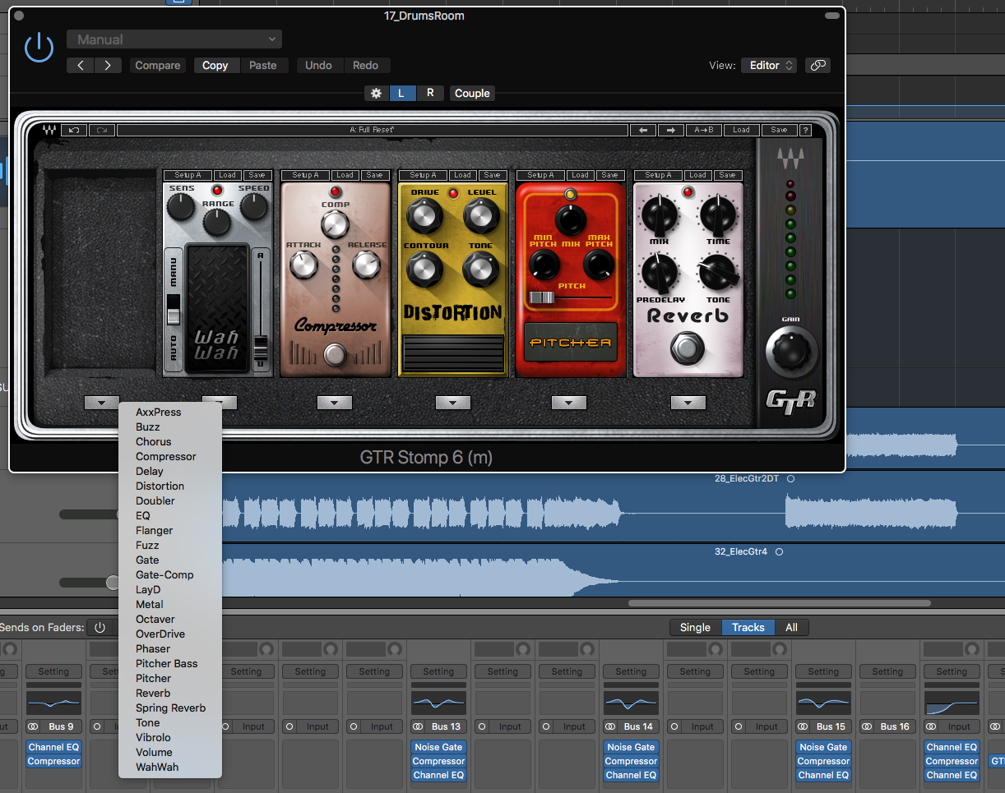The width and height of the screenshot is (1005, 793).
Task: Choose Gate-Comp from the effect list
Action: (x=164, y=574)
